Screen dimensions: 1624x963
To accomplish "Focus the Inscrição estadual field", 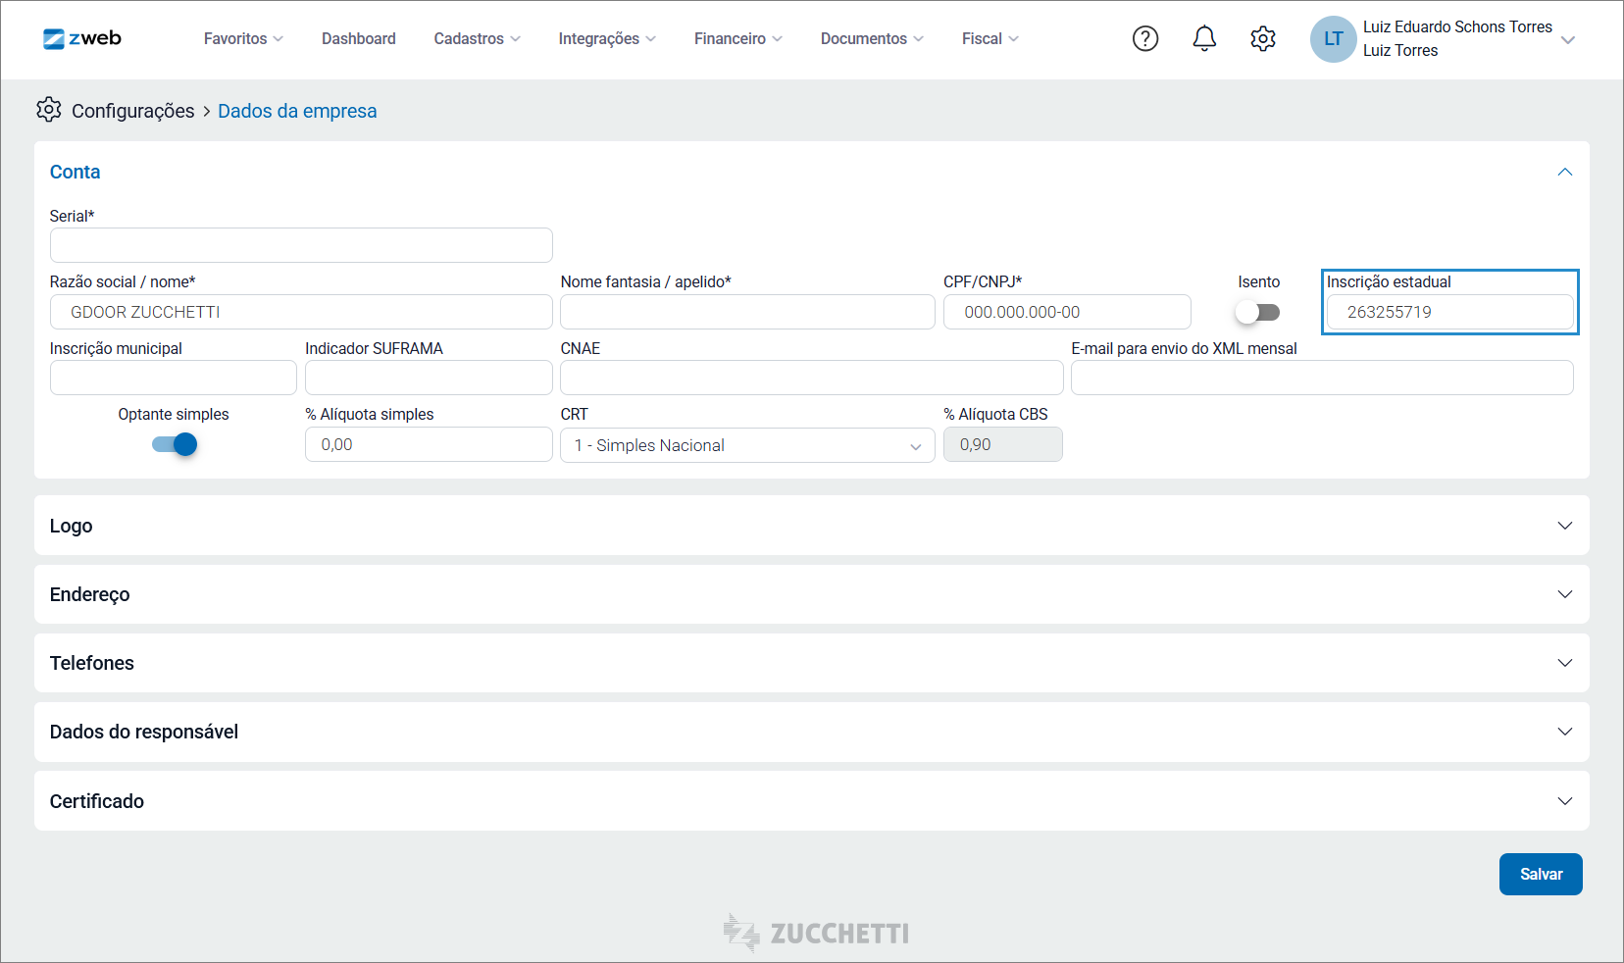I will tap(1449, 312).
